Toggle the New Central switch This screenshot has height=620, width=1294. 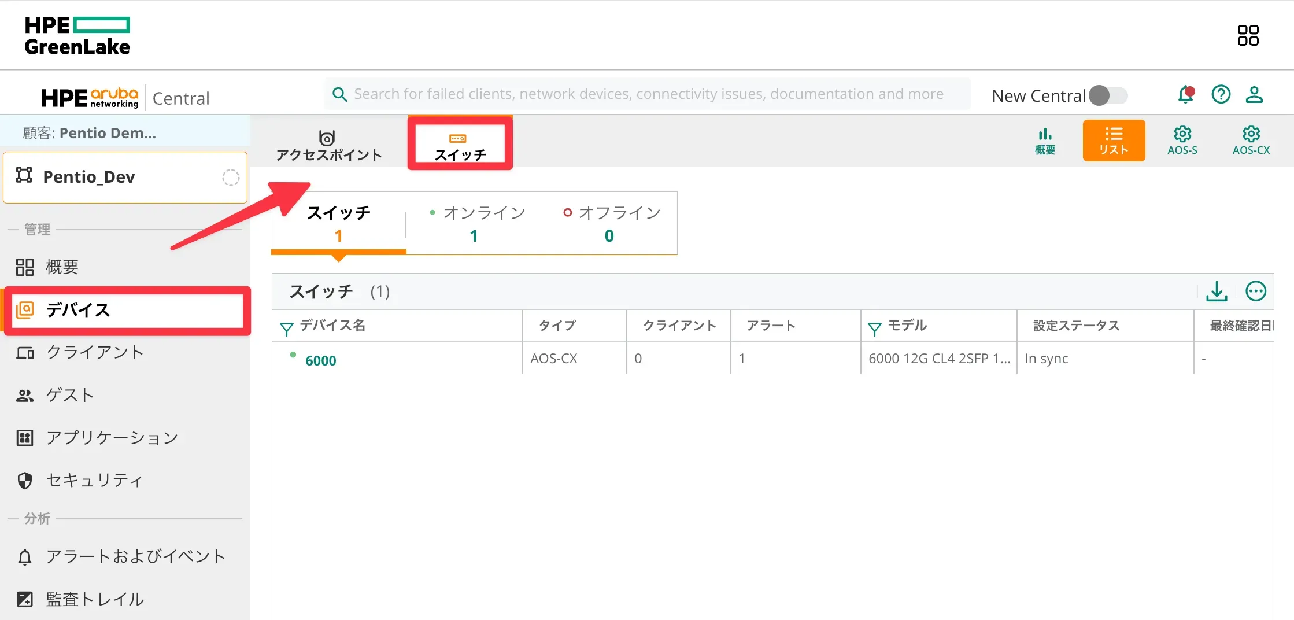tap(1108, 95)
